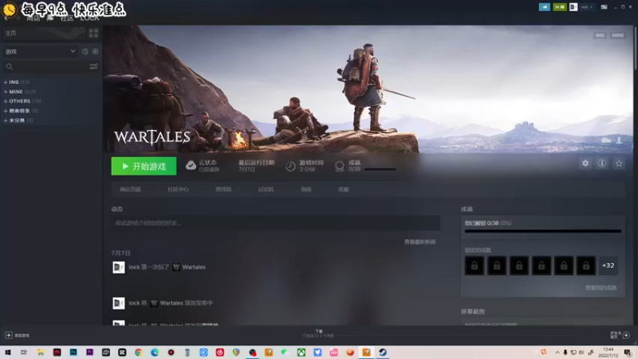Open 查看最新新闻 link
Viewport: 638px width, 359px height.
pyautogui.click(x=420, y=242)
